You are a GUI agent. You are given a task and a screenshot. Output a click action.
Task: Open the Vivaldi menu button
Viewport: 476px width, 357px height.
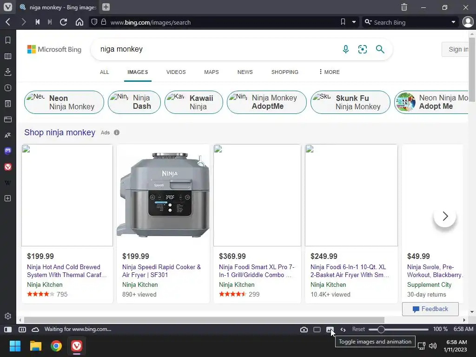8,7
